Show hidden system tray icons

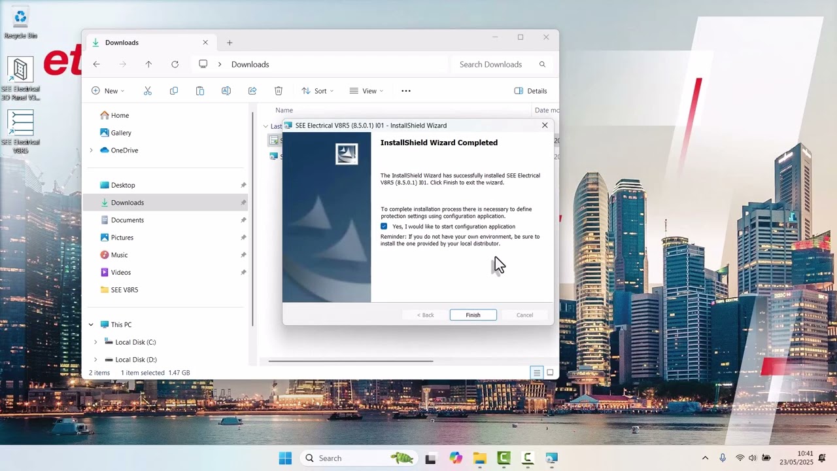point(705,458)
